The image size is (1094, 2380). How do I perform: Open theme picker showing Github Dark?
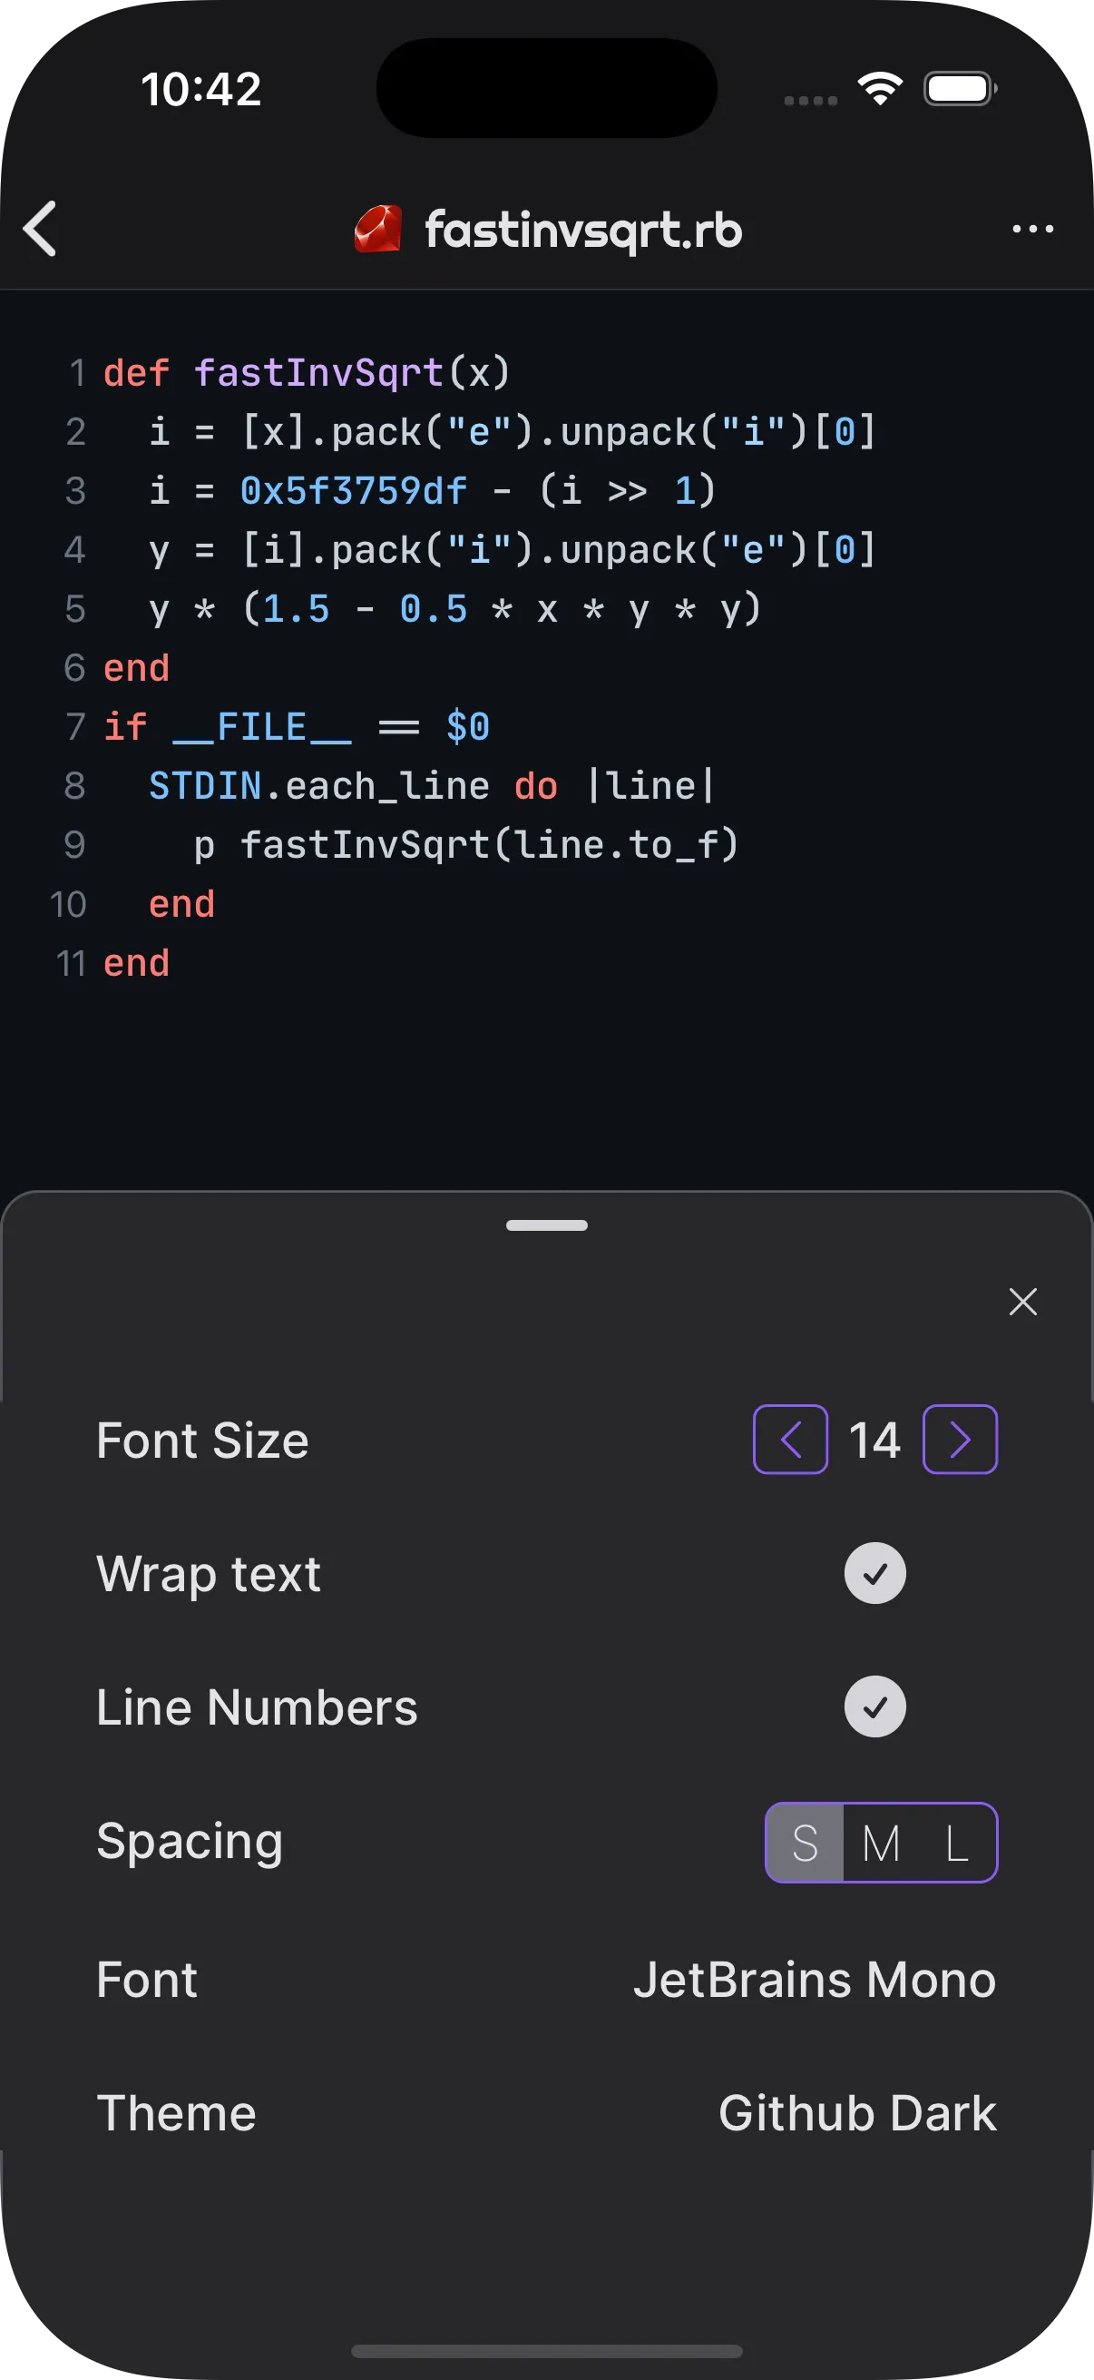[x=857, y=2113]
